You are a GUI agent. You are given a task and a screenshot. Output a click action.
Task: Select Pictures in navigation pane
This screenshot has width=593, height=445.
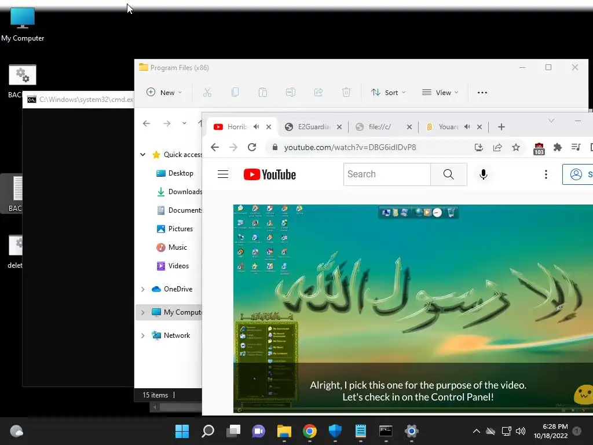[x=175, y=229]
